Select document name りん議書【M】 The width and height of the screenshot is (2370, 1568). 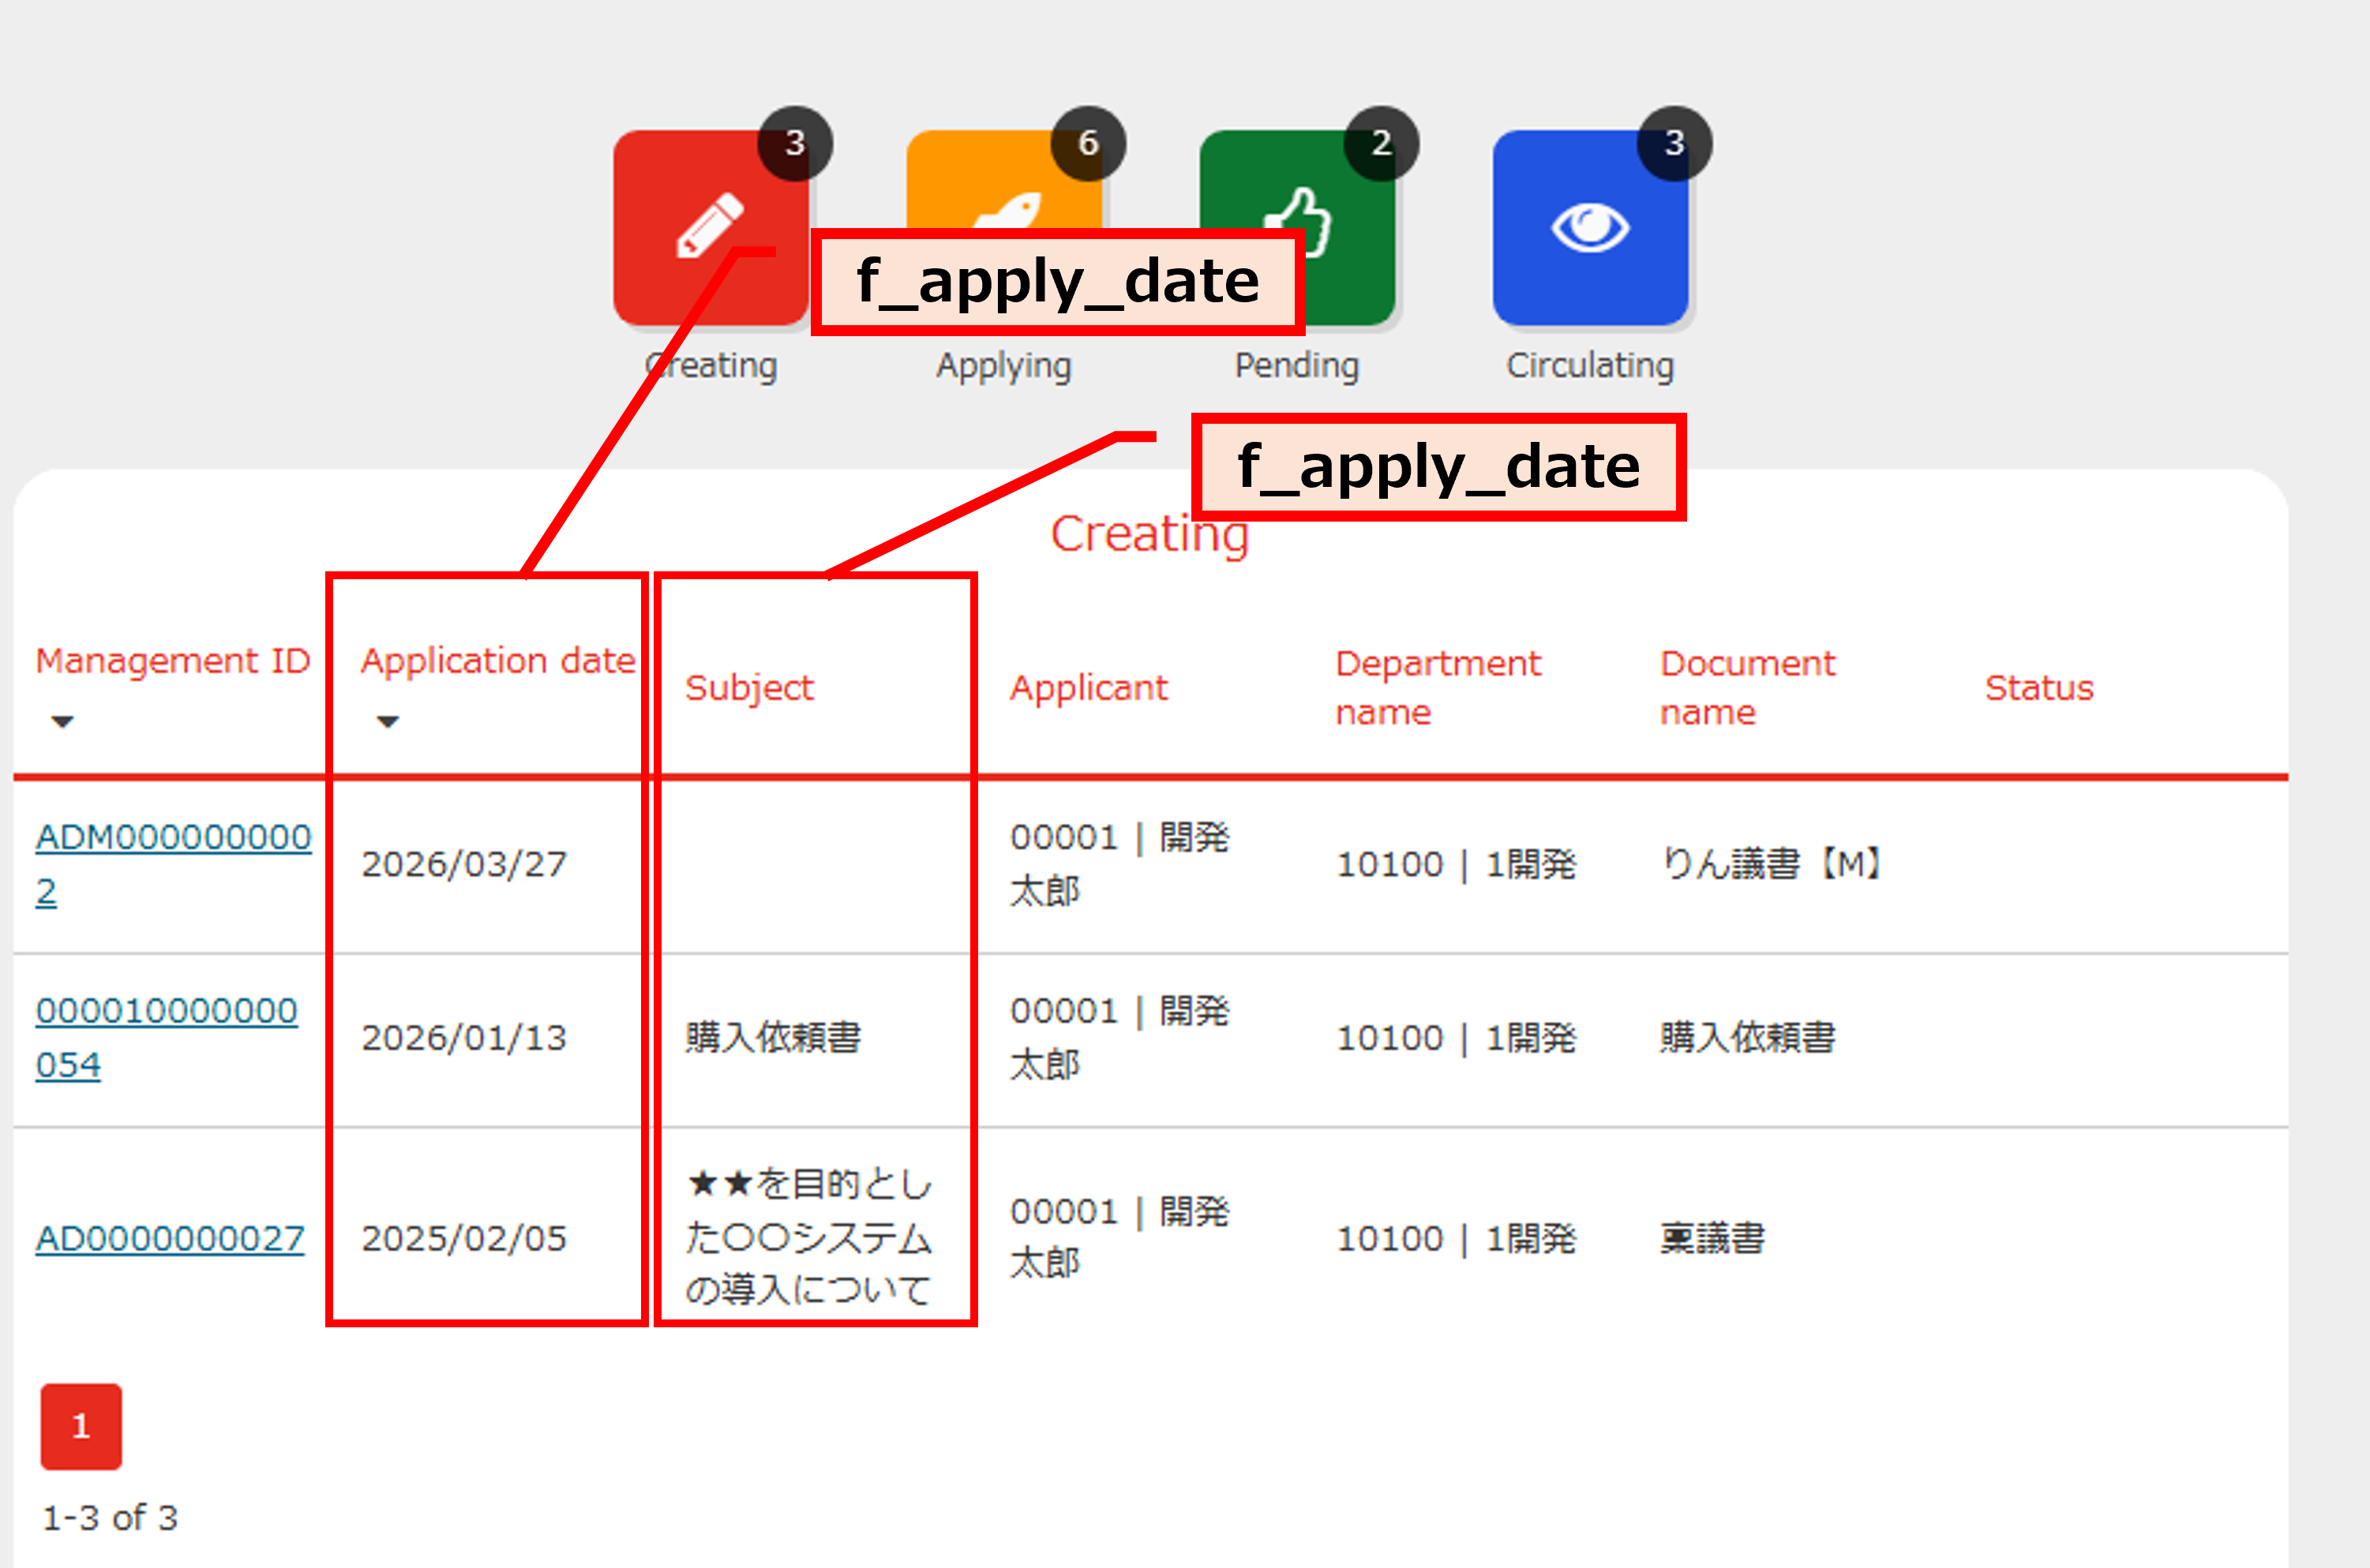[1771, 864]
